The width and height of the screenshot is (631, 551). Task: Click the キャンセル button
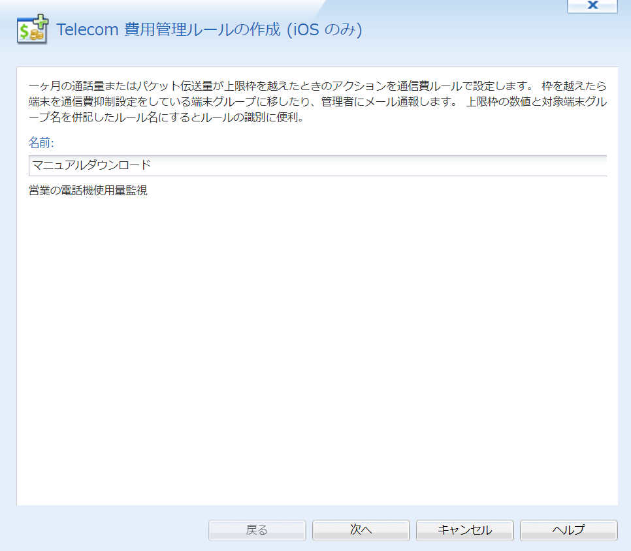point(465,530)
